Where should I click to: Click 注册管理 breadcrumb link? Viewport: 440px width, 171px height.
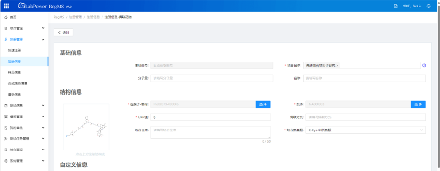coord(75,17)
